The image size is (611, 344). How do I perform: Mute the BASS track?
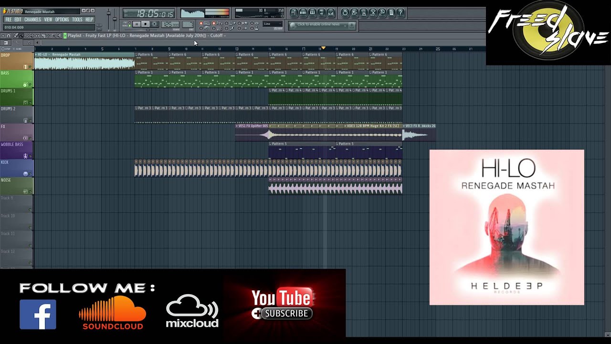30,85
